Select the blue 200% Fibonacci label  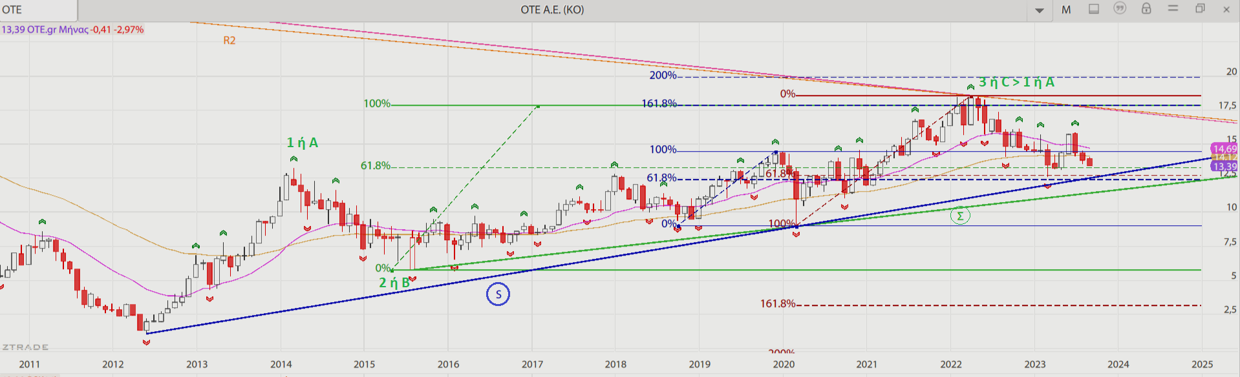pyautogui.click(x=663, y=76)
